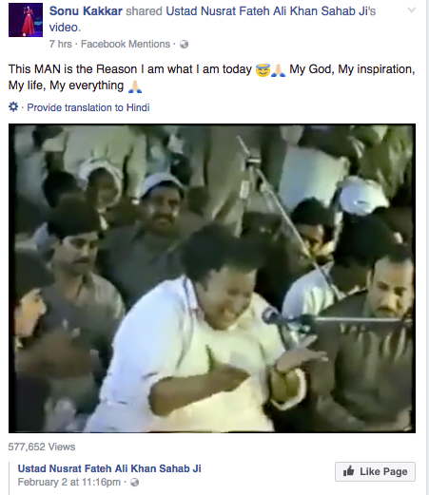The width and height of the screenshot is (429, 495).
Task: Click the shared "video." link
Action: pyautogui.click(x=65, y=28)
